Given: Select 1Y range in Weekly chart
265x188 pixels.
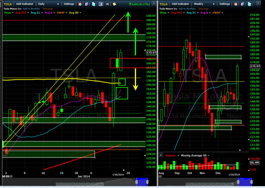Looking at the screenshot, I should [x=192, y=184].
